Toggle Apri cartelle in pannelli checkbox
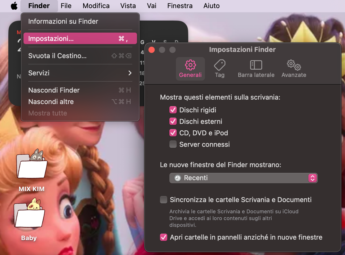 [164, 237]
